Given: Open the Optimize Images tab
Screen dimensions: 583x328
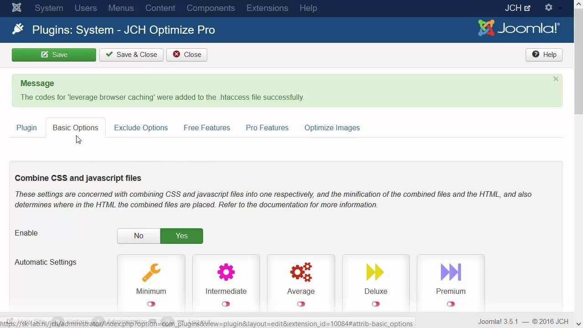Looking at the screenshot, I should 332,128.
